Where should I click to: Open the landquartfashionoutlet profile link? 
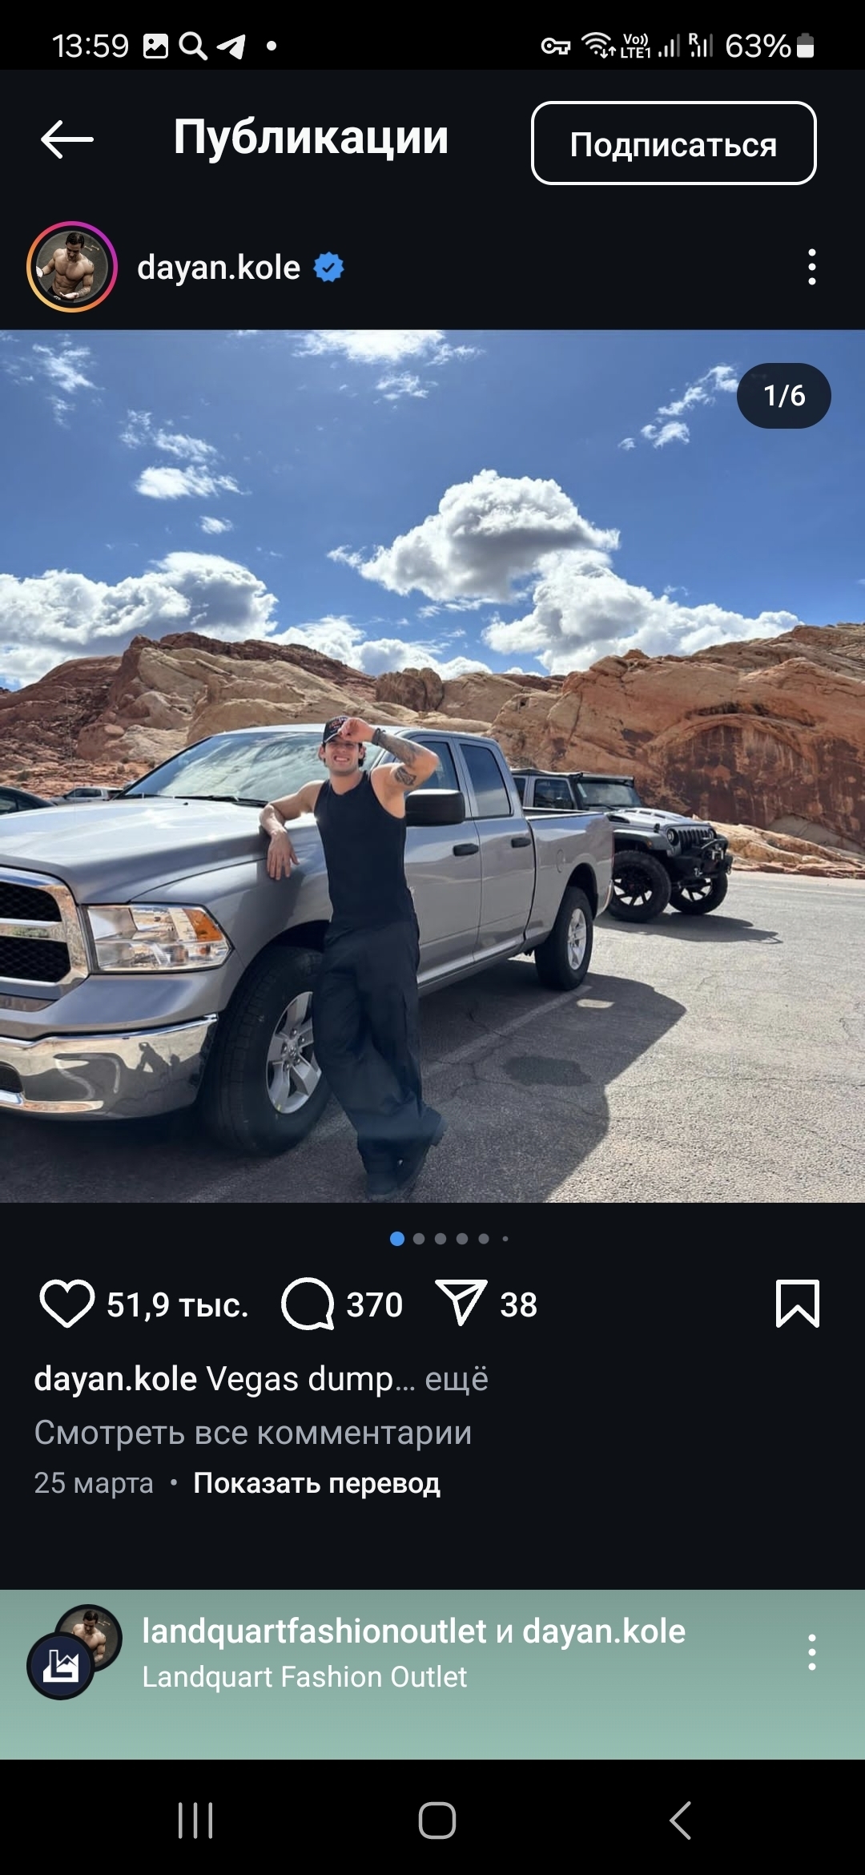pos(314,1631)
